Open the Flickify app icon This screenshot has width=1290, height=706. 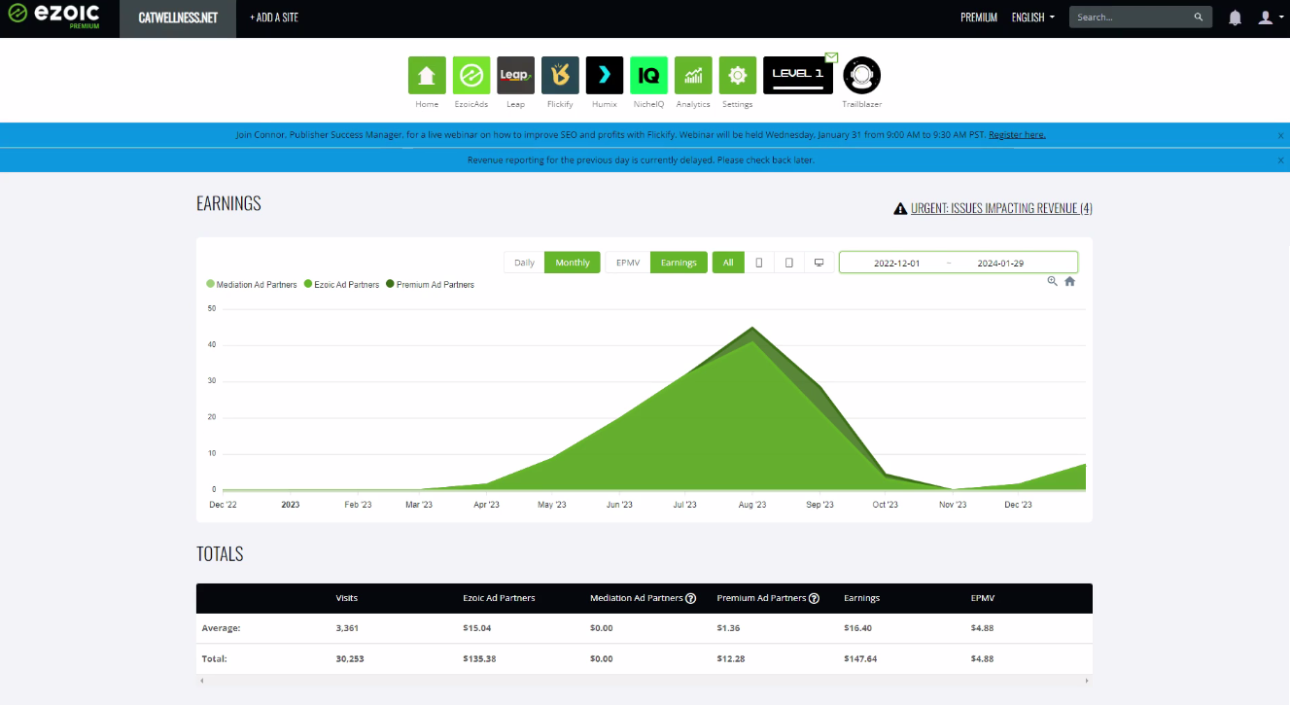pyautogui.click(x=560, y=75)
